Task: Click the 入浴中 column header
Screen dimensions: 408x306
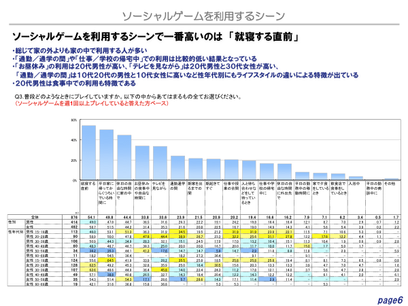Action: pyautogui.click(x=354, y=184)
